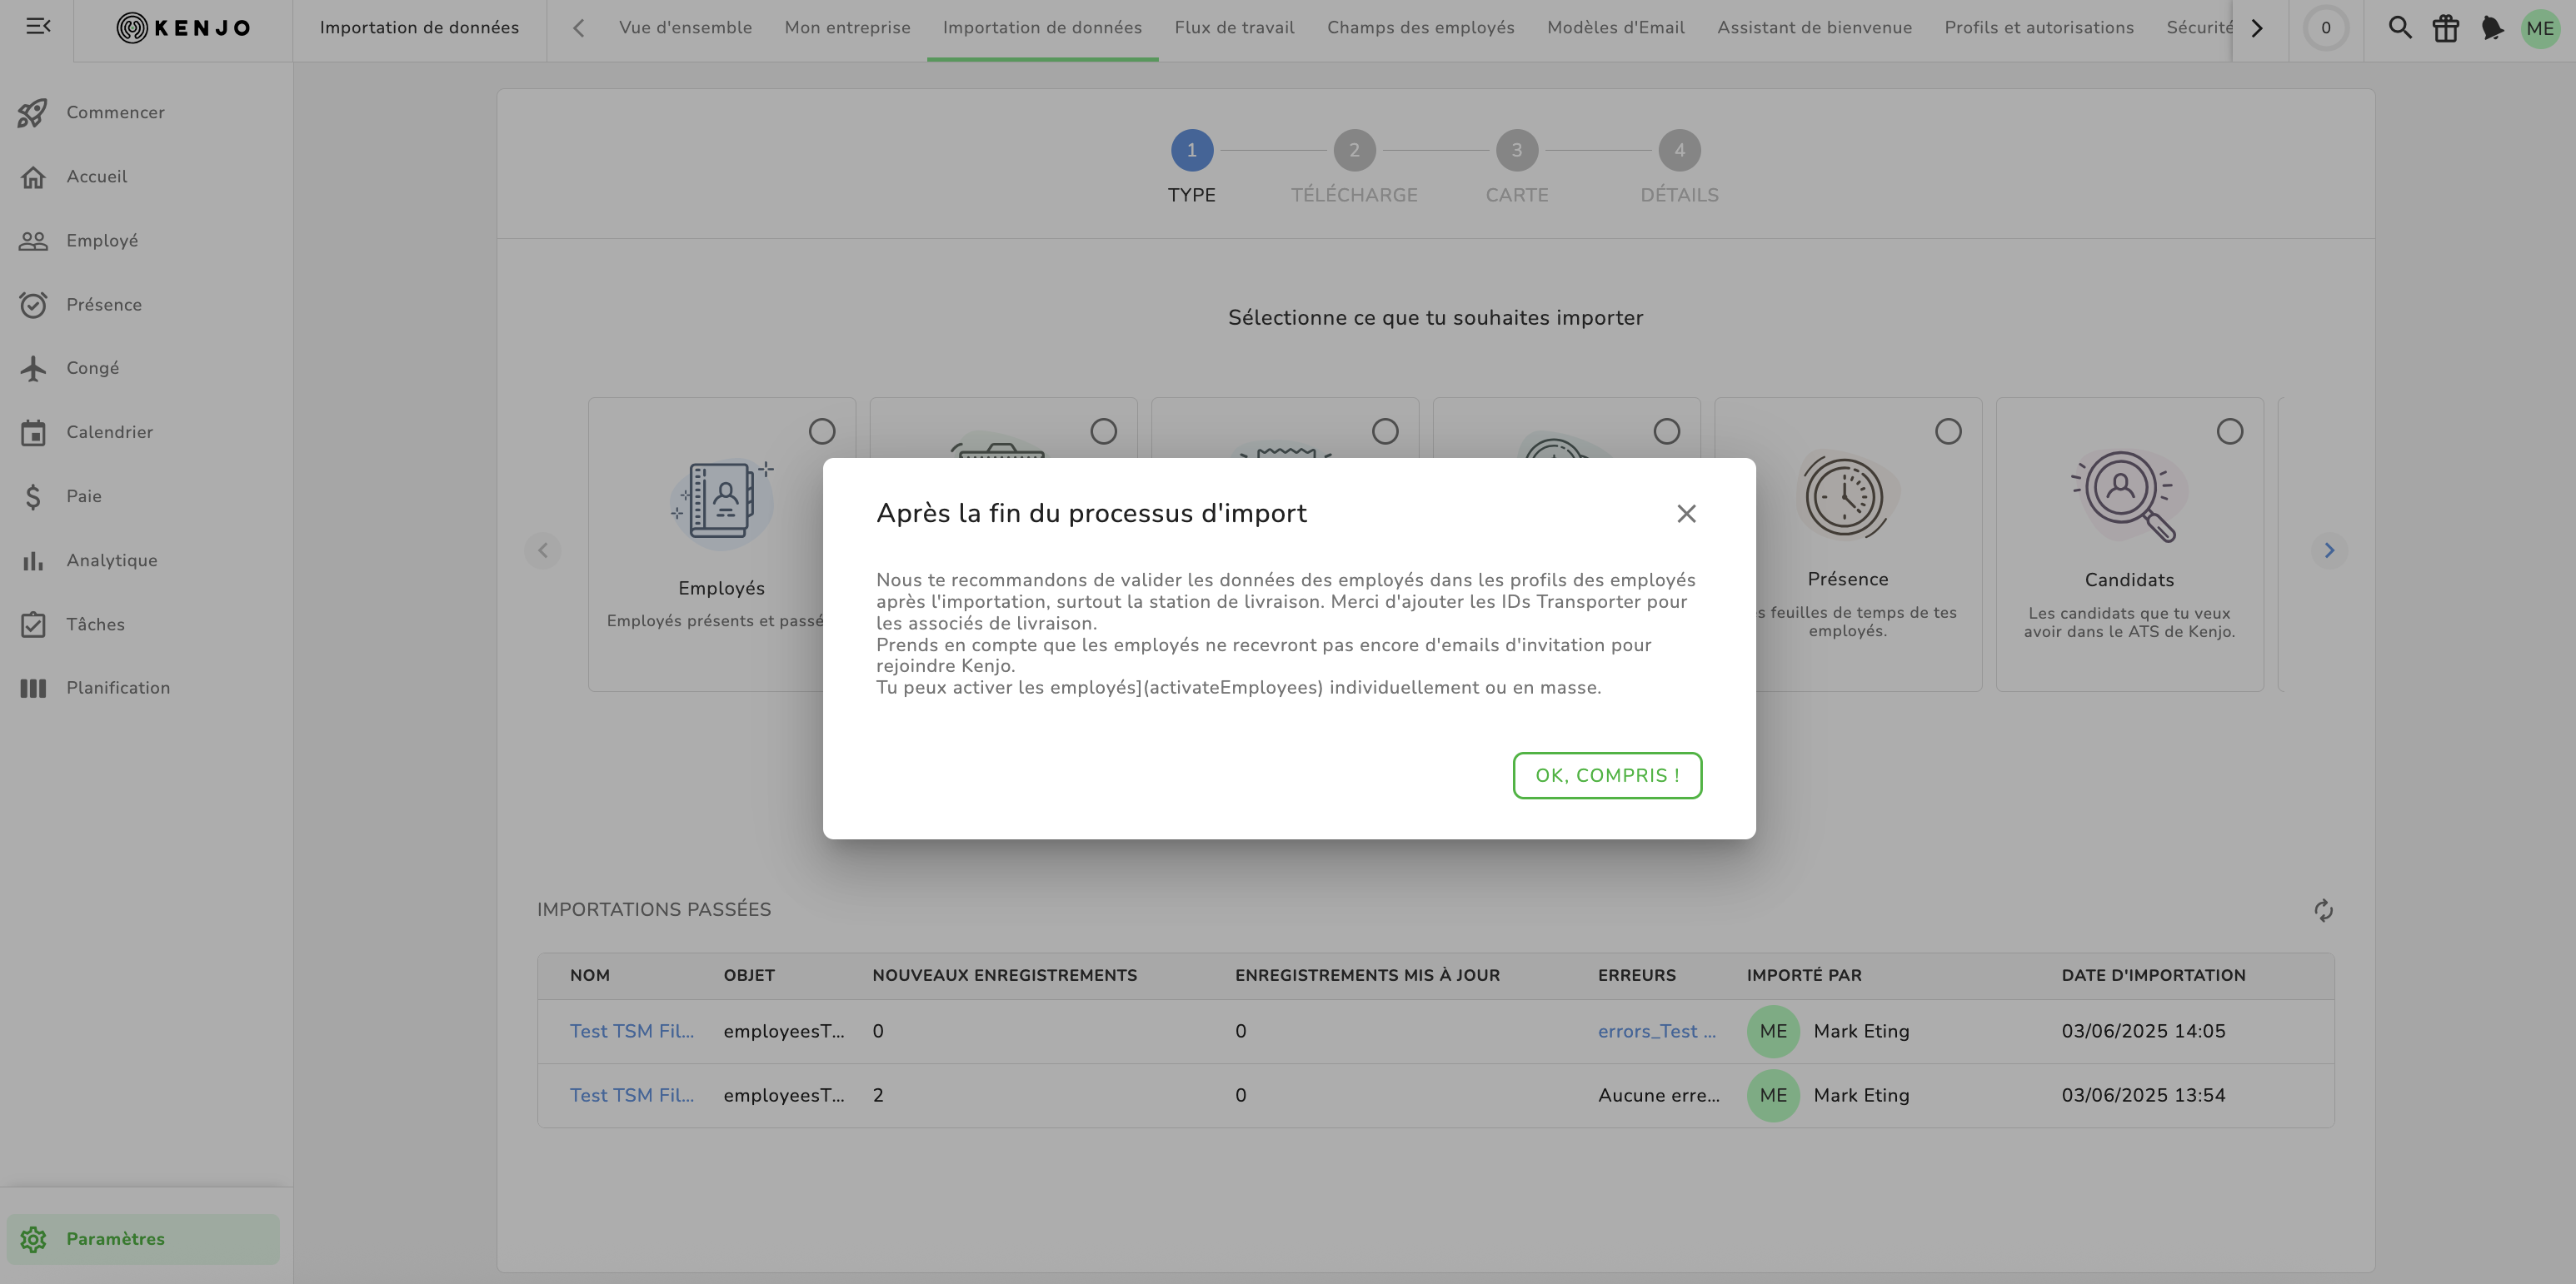Go to Paramètres in the sidebar
This screenshot has width=2576, height=1284.
pos(115,1239)
